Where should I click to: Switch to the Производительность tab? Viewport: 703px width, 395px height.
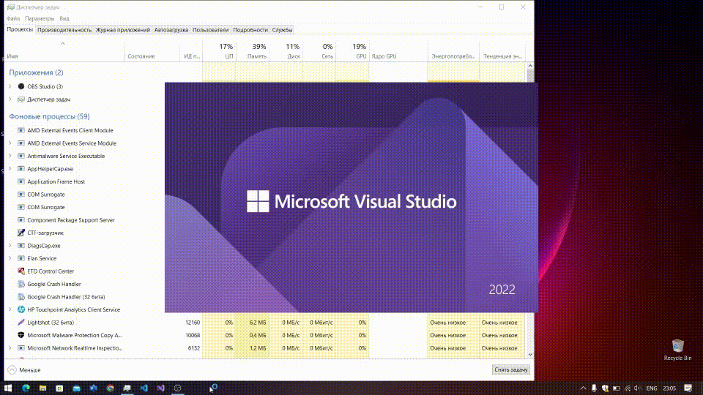pyautogui.click(x=64, y=30)
